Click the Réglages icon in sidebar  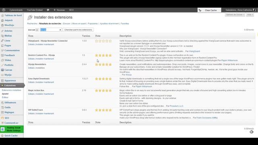pos(2,112)
